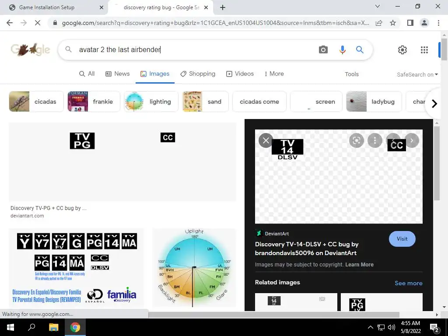Screen dimensions: 448x336
Task: Open the Discovery TV-PG + CC bug image result
Action: [122, 162]
